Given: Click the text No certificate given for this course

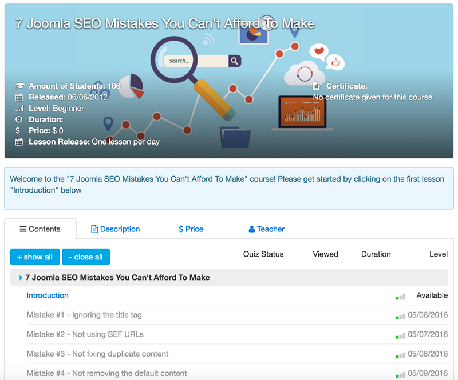Looking at the screenshot, I should point(373,97).
